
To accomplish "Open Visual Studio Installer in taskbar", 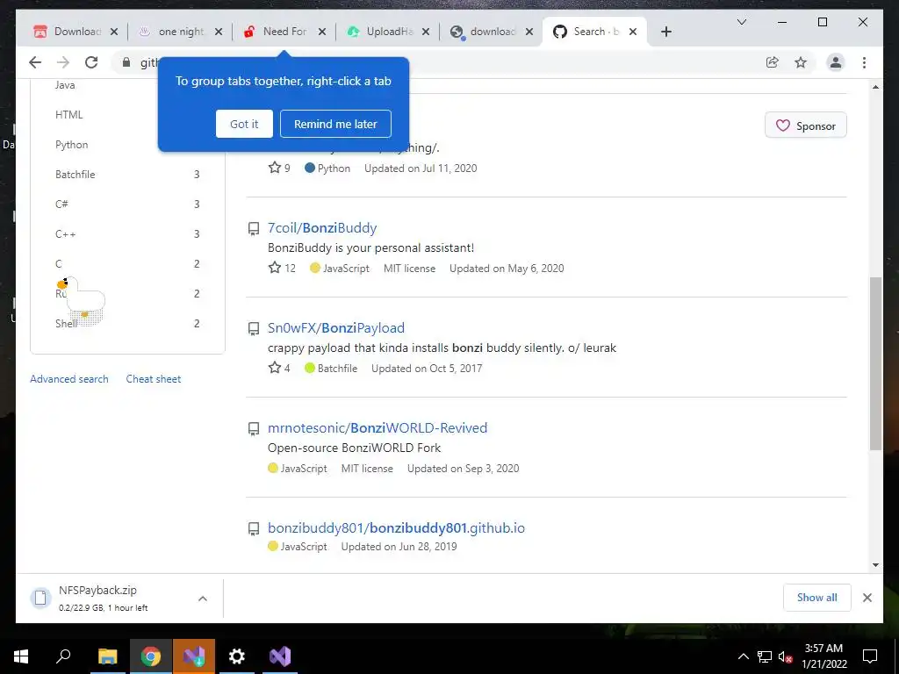I will (x=194, y=656).
